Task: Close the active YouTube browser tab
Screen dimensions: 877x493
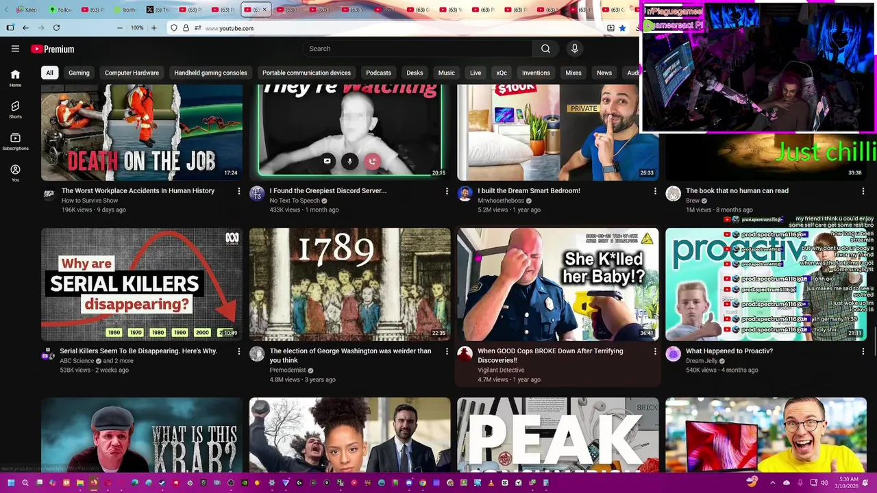Action: tap(265, 10)
